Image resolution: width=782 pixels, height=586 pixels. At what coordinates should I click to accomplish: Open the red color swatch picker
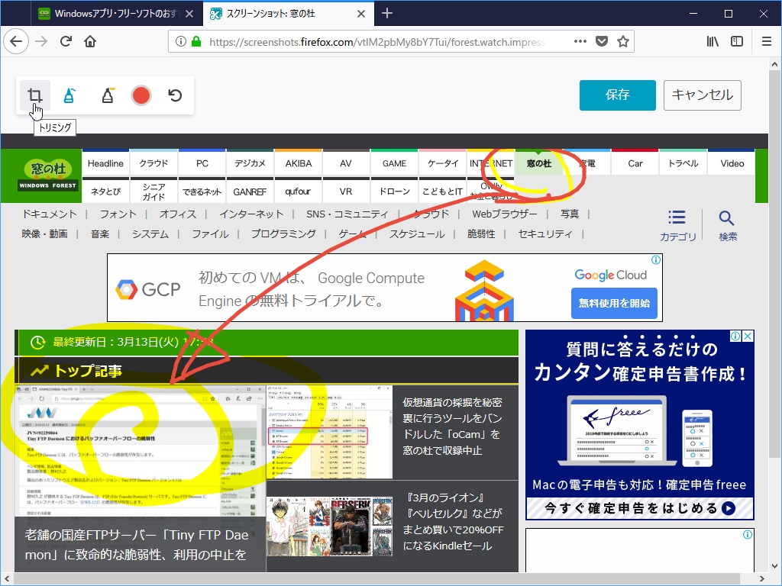[x=140, y=95]
